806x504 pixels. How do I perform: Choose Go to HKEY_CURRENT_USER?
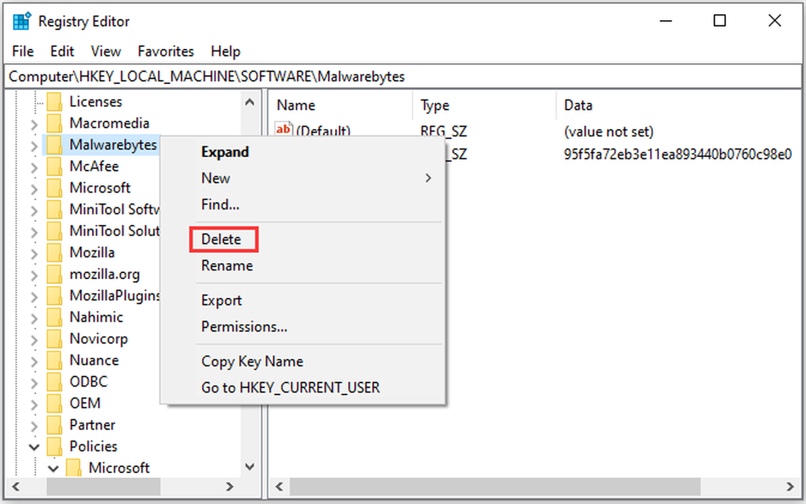tap(291, 388)
